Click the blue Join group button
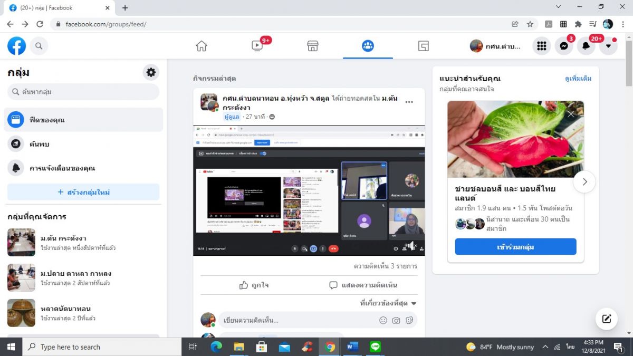The image size is (633, 356). [x=515, y=246]
